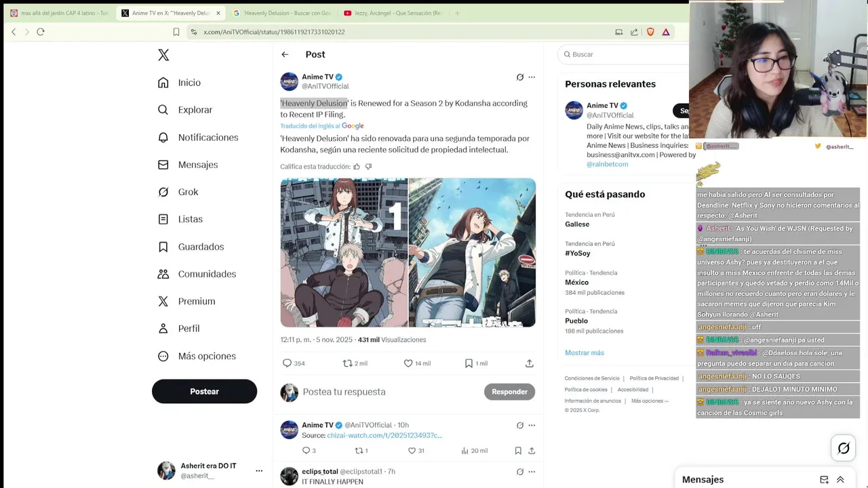Bookmark the post showing 1 mil
Screen dimensions: 868x488
[476, 363]
